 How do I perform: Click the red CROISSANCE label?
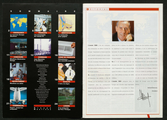click(x=19, y=32)
